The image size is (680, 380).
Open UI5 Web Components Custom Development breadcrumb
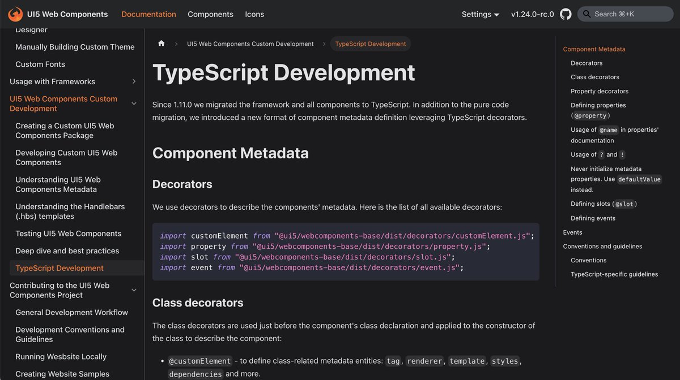coord(250,44)
